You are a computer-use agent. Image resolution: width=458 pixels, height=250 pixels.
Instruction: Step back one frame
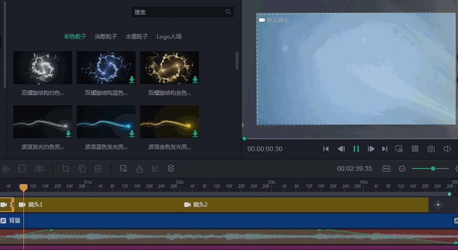[x=341, y=149]
